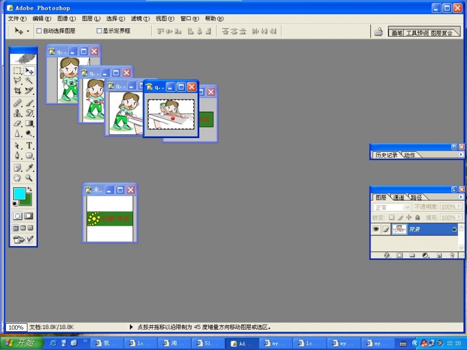Switch to the 路径 tab
This screenshot has height=350, width=467.
[x=417, y=197]
